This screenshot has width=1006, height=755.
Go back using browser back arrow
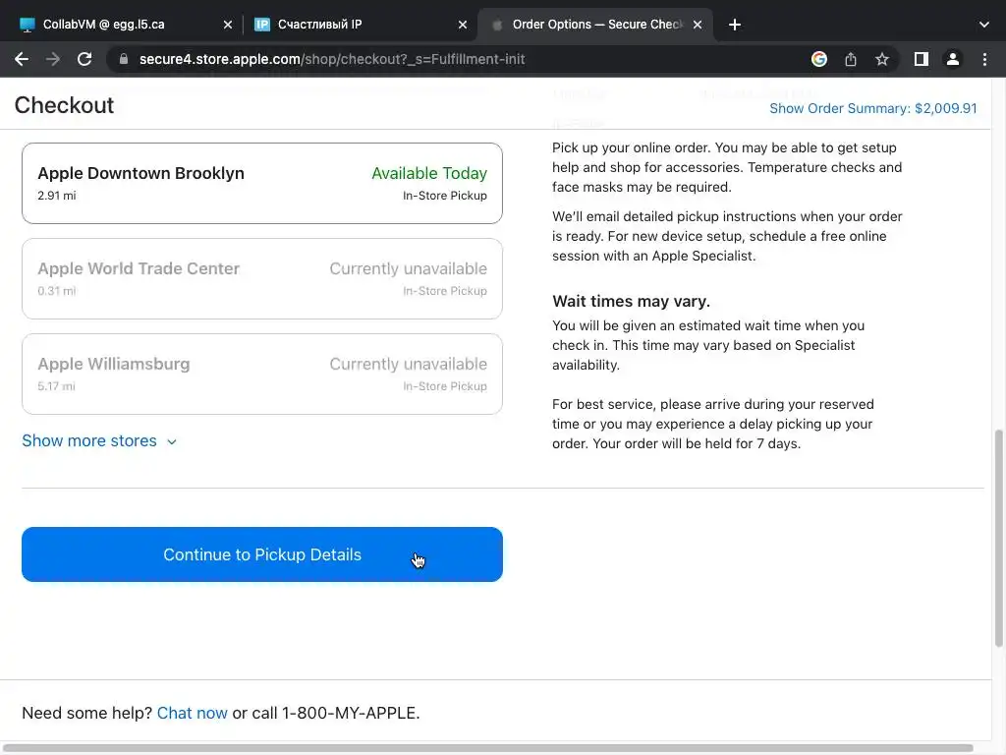tap(22, 59)
